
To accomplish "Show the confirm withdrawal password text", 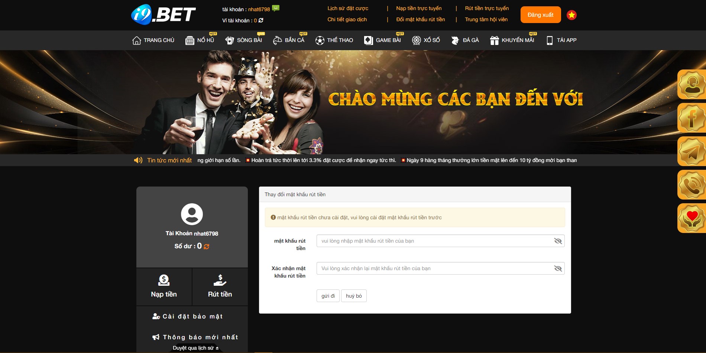I will point(558,268).
